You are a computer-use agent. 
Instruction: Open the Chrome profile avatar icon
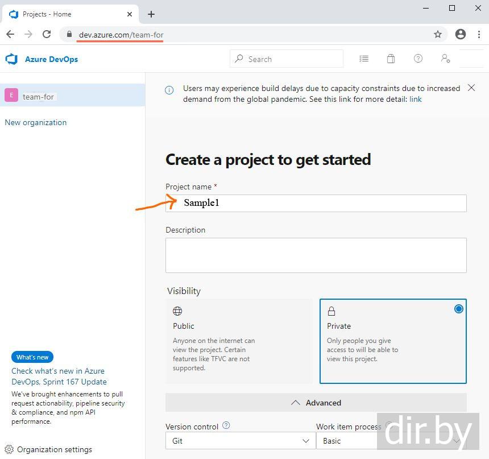point(461,34)
